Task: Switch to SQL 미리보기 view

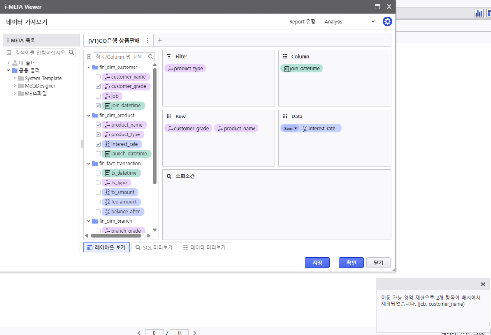Action: (154, 247)
